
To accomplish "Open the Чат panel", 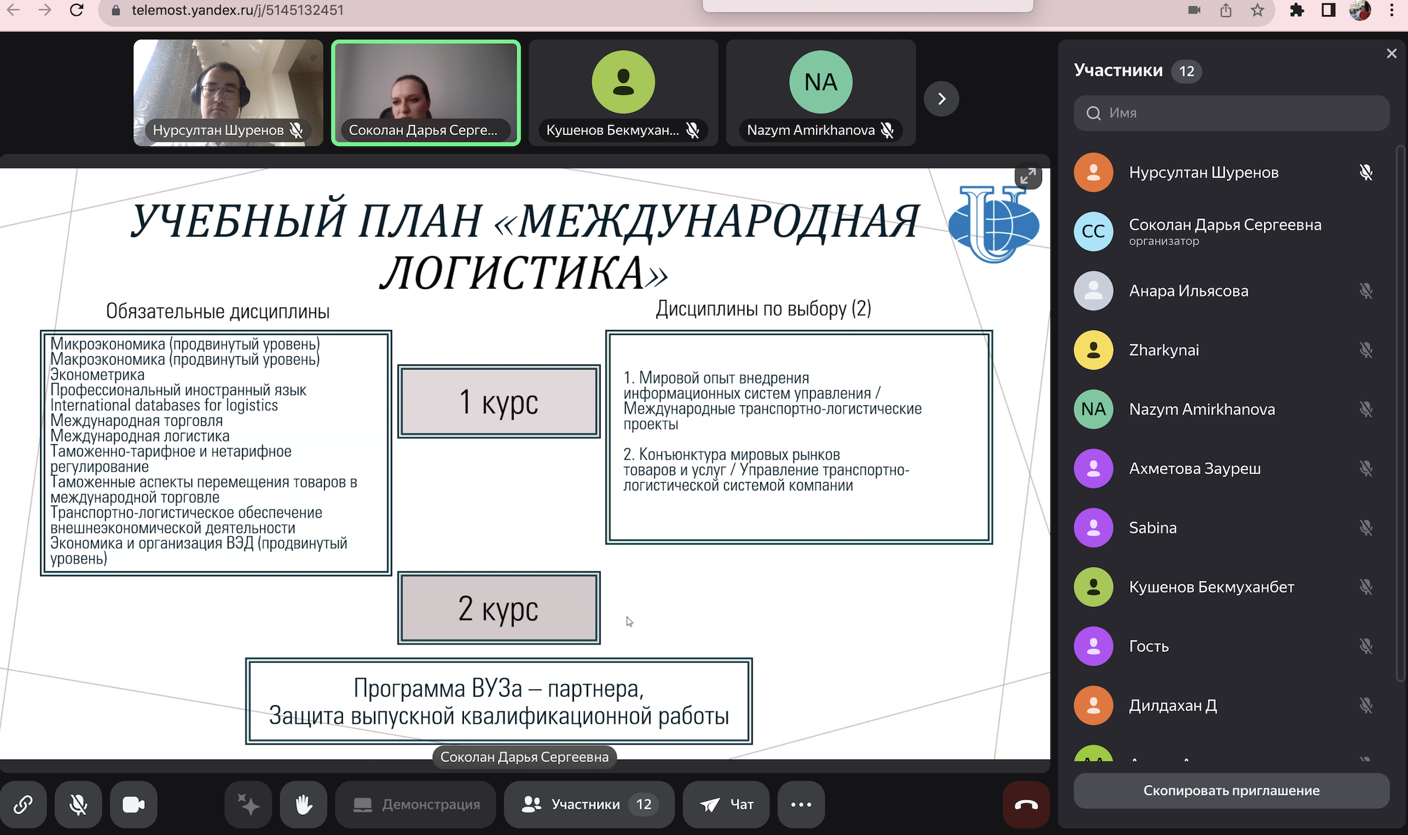I will (x=726, y=804).
